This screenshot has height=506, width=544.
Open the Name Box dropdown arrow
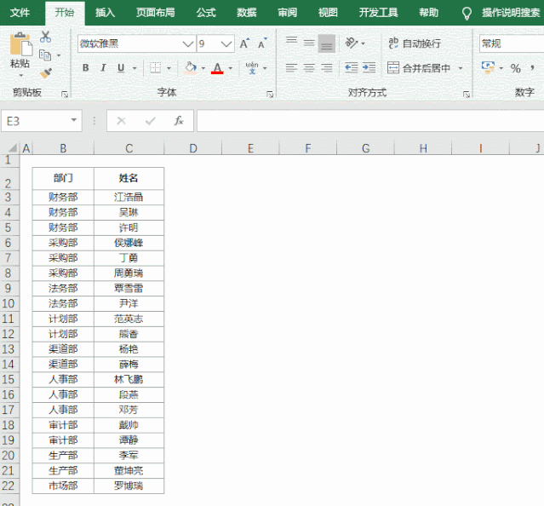click(73, 120)
